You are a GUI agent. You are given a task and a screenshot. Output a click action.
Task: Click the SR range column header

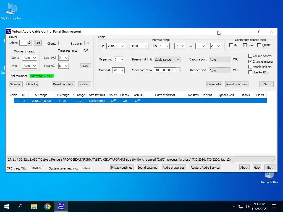(x=41, y=95)
